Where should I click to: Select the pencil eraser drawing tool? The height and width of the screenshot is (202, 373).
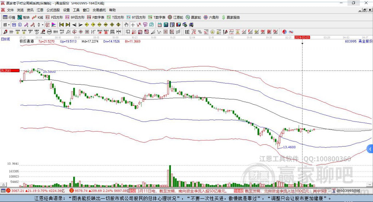pos(5,32)
